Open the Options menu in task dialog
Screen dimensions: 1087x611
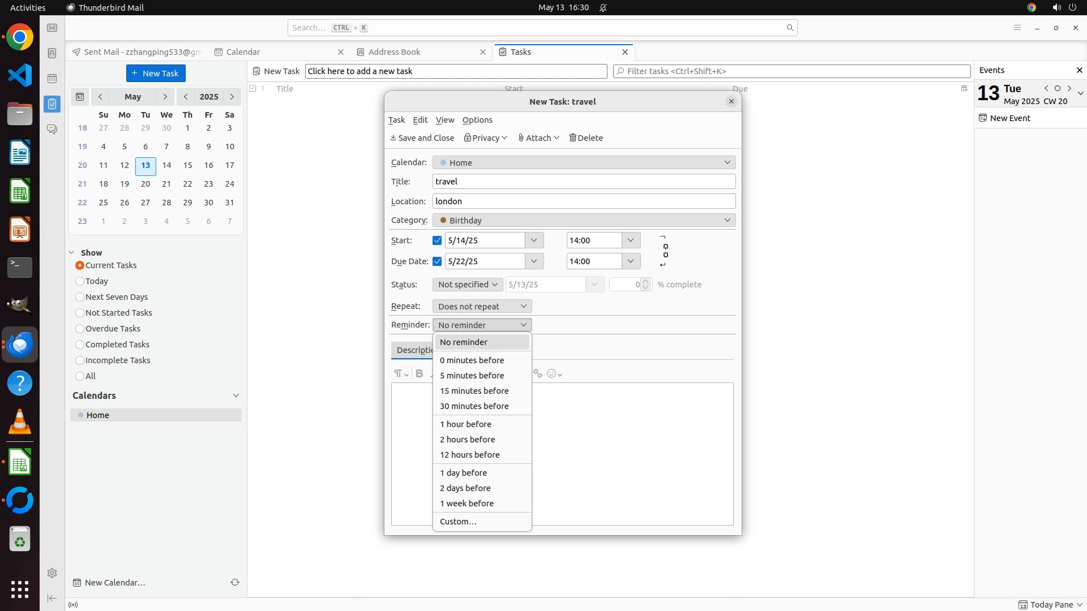pyautogui.click(x=477, y=120)
